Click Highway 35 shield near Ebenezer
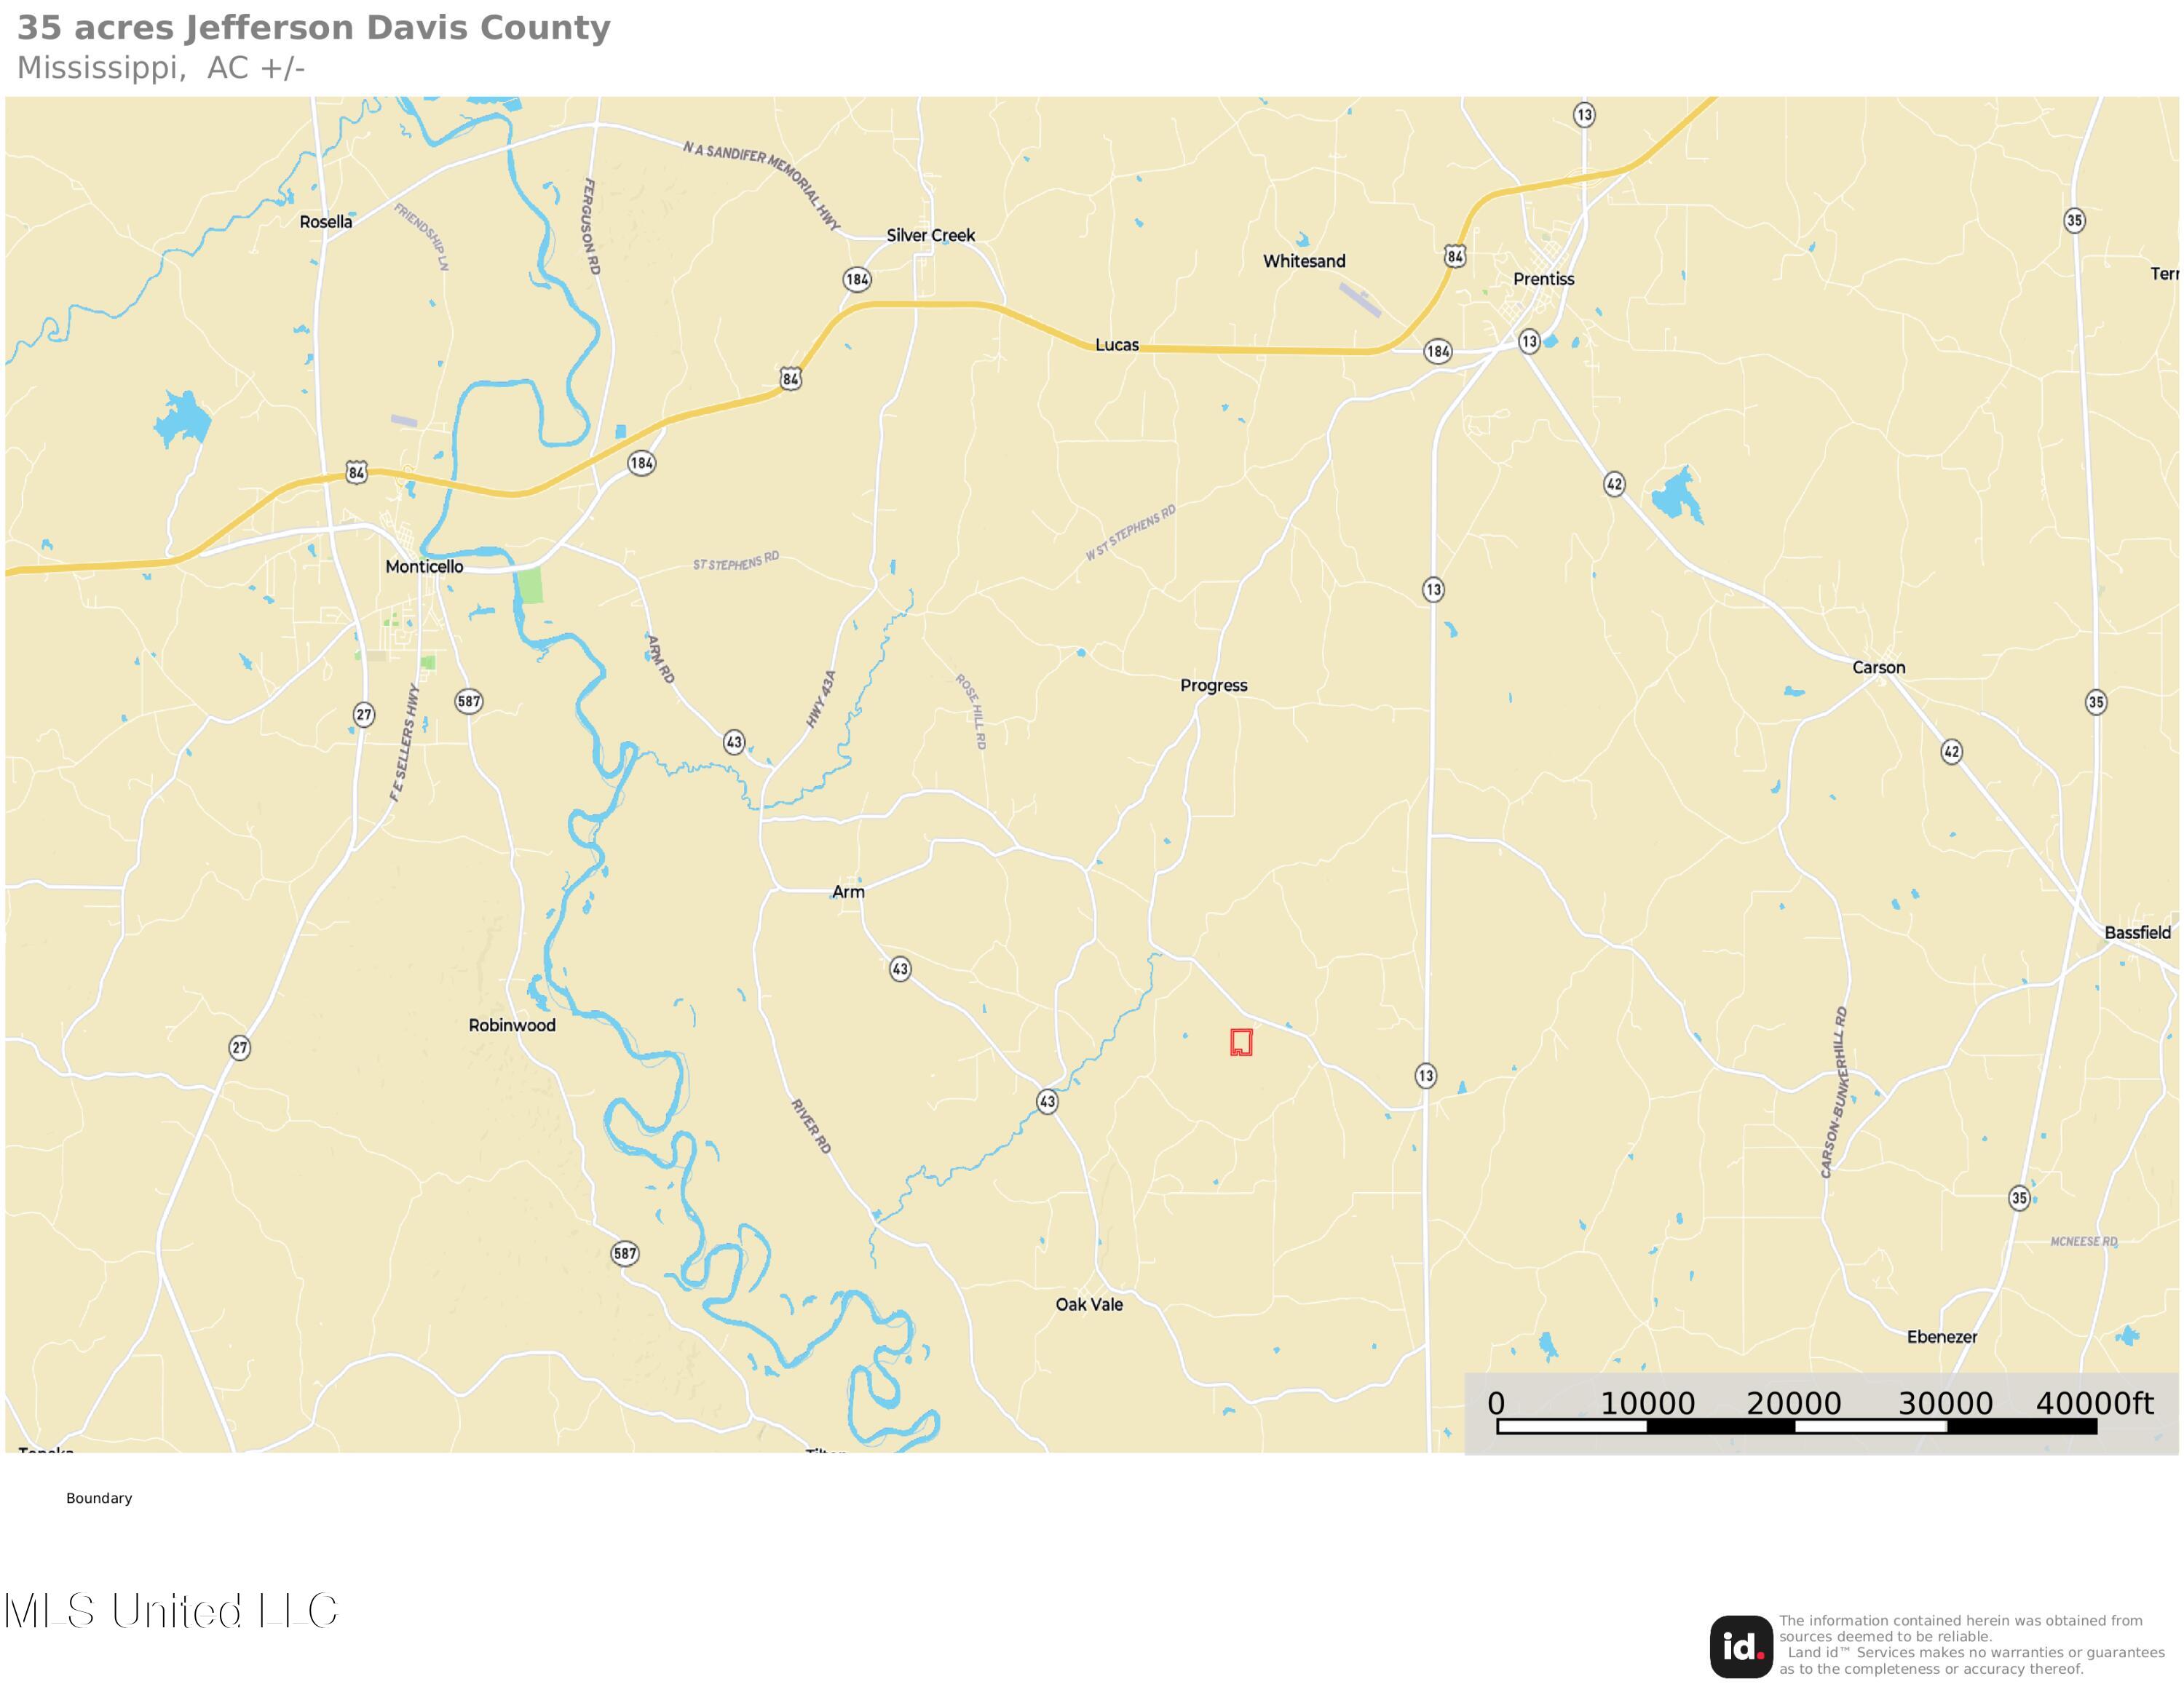The image size is (2184, 1687). (x=2019, y=1197)
